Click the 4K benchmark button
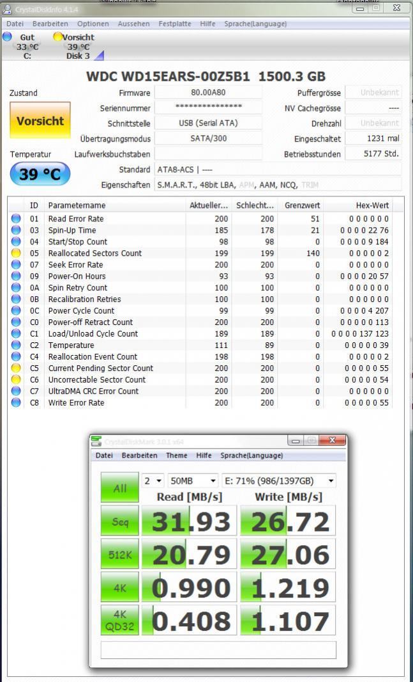The width and height of the screenshot is (413, 682). [x=120, y=587]
